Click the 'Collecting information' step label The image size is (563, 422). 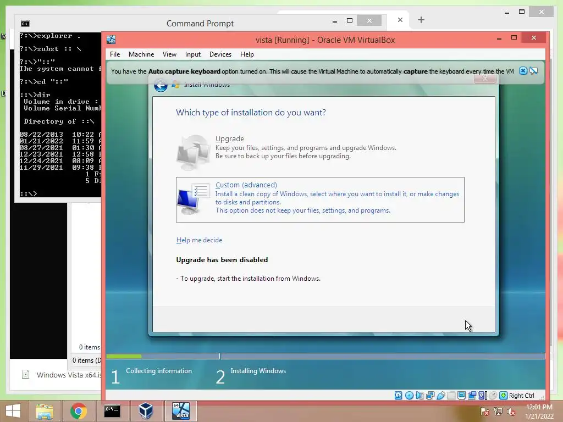pos(159,371)
